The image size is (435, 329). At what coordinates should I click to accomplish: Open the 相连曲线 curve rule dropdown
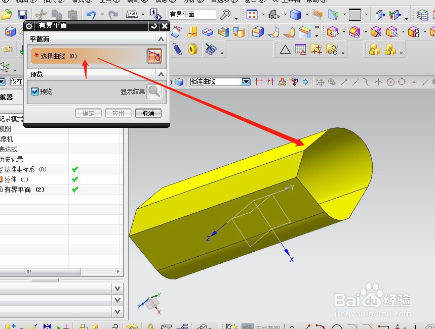click(x=246, y=82)
